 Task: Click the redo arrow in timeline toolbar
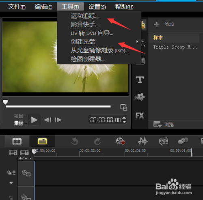(97, 142)
